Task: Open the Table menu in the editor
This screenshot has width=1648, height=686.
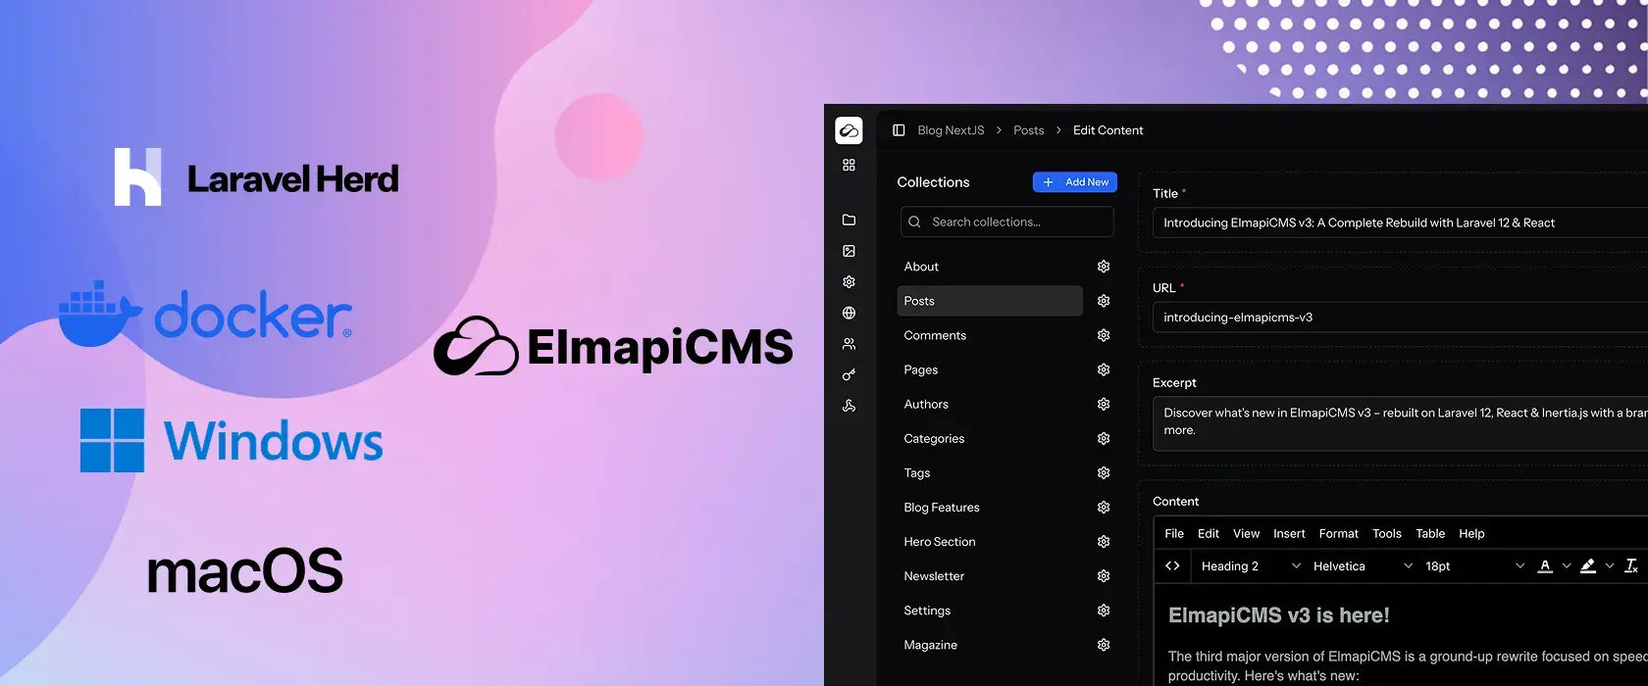Action: pyautogui.click(x=1430, y=533)
